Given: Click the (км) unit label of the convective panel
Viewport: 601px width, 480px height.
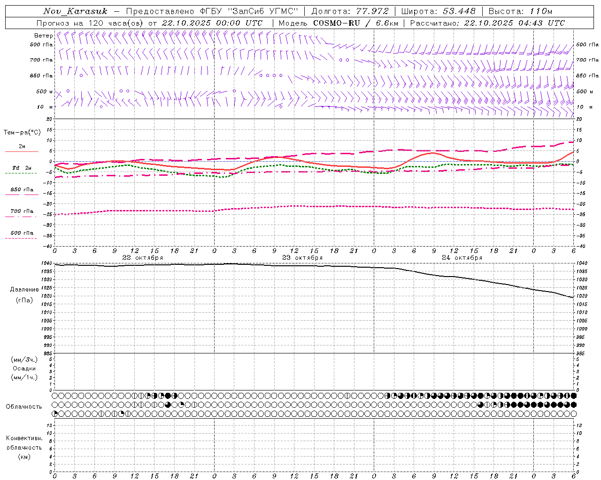Looking at the screenshot, I should (x=24, y=457).
